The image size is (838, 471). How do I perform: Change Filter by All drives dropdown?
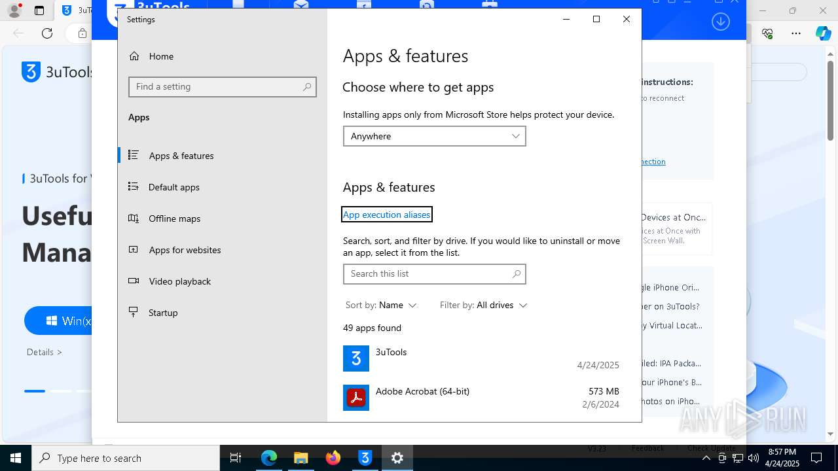coord(483,305)
